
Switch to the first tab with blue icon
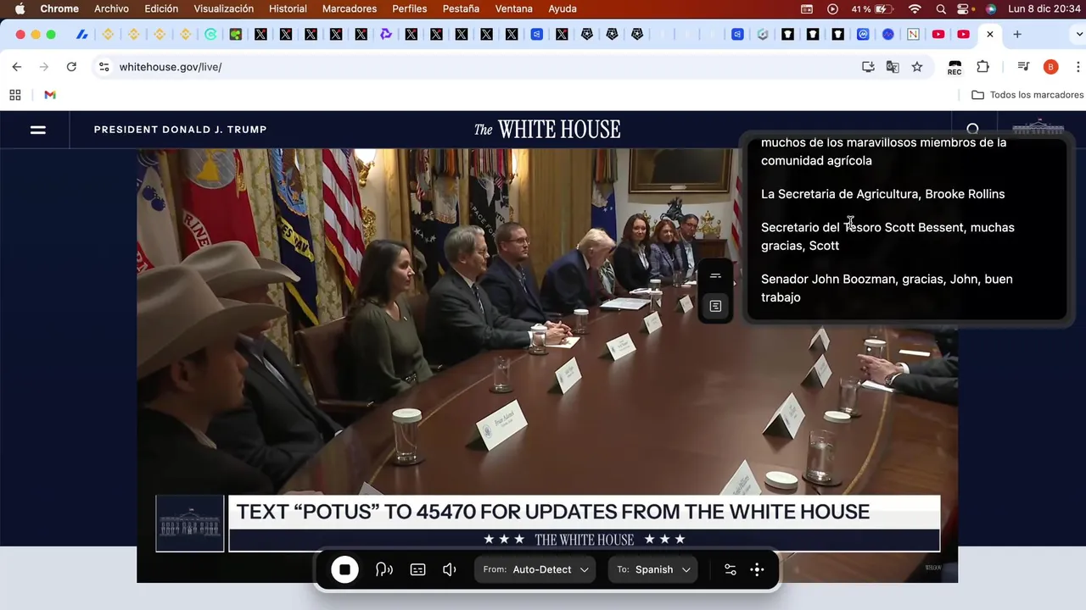(81, 35)
